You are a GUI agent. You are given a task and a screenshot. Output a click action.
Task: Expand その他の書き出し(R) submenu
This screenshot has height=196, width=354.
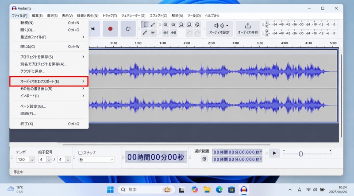pyautogui.click(x=49, y=89)
